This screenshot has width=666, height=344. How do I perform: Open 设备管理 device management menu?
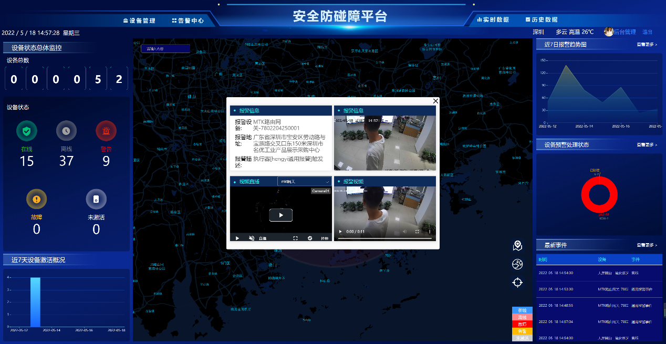pos(139,20)
